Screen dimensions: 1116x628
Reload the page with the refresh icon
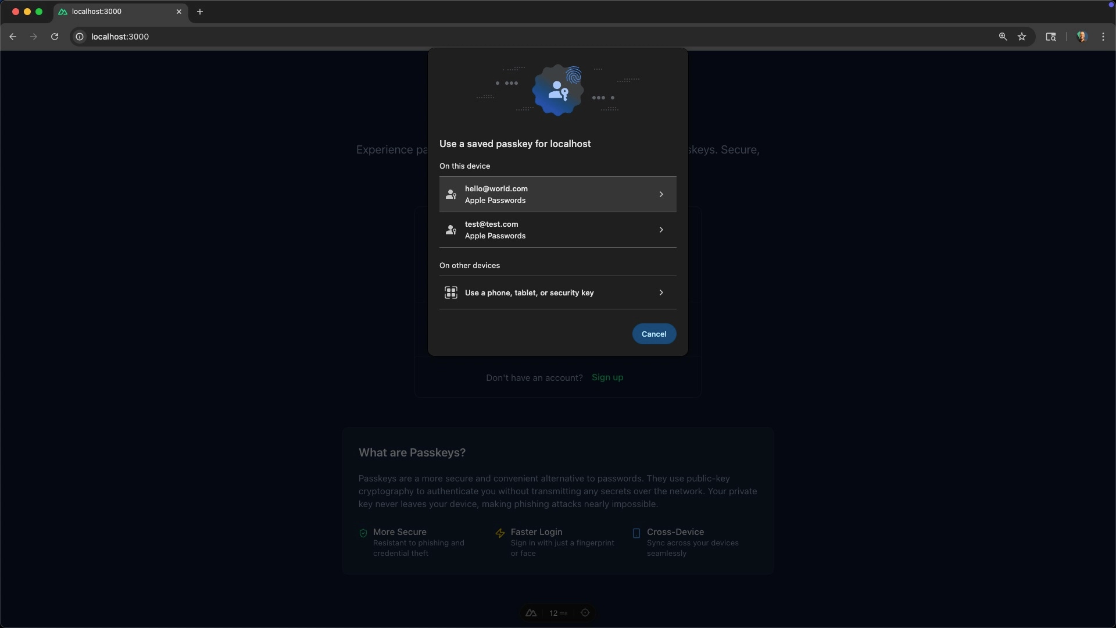(54, 36)
